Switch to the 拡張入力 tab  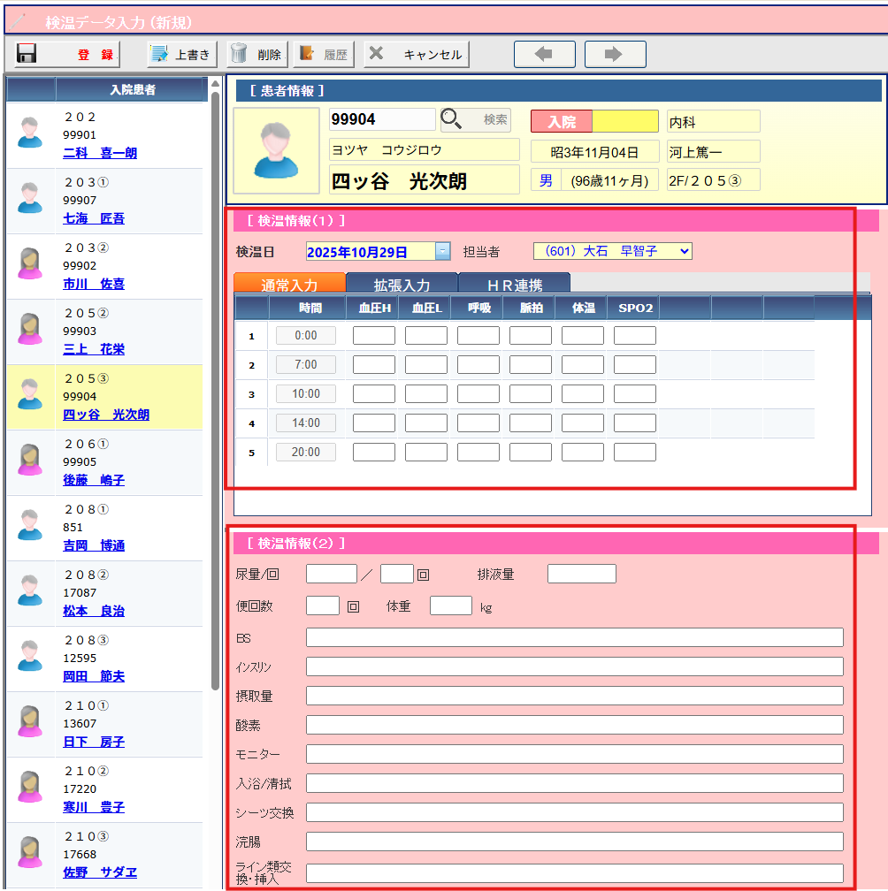coord(402,285)
